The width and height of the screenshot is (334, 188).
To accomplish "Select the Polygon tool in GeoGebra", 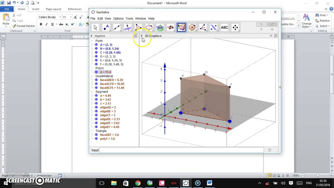I will tap(138, 27).
